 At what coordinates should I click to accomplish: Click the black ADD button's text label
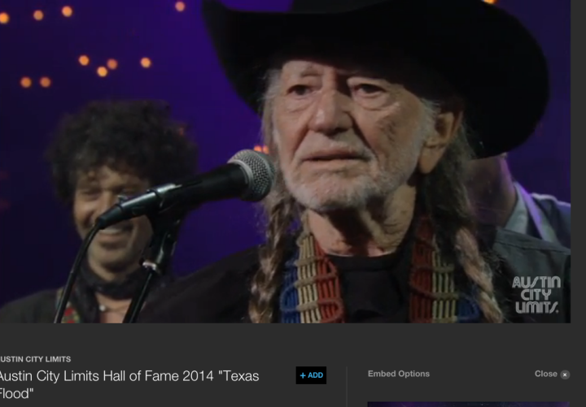click(316, 375)
